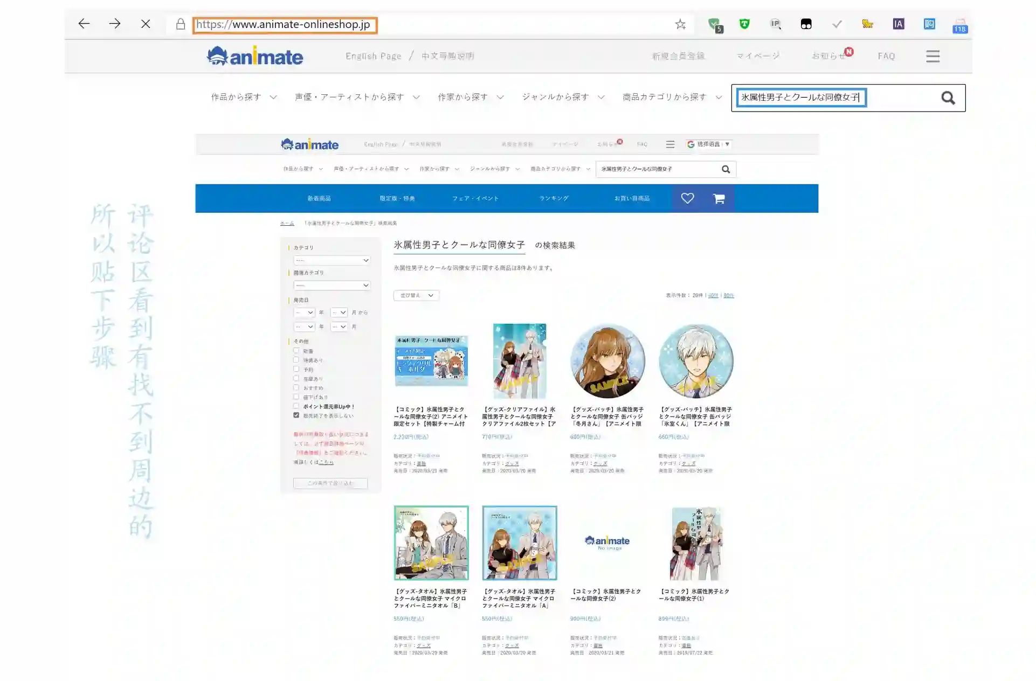Show 40 items per page
The width and height of the screenshot is (1036, 681).
click(713, 295)
